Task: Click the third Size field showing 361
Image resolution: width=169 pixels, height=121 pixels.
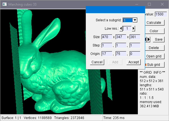Action: click(x=135, y=37)
